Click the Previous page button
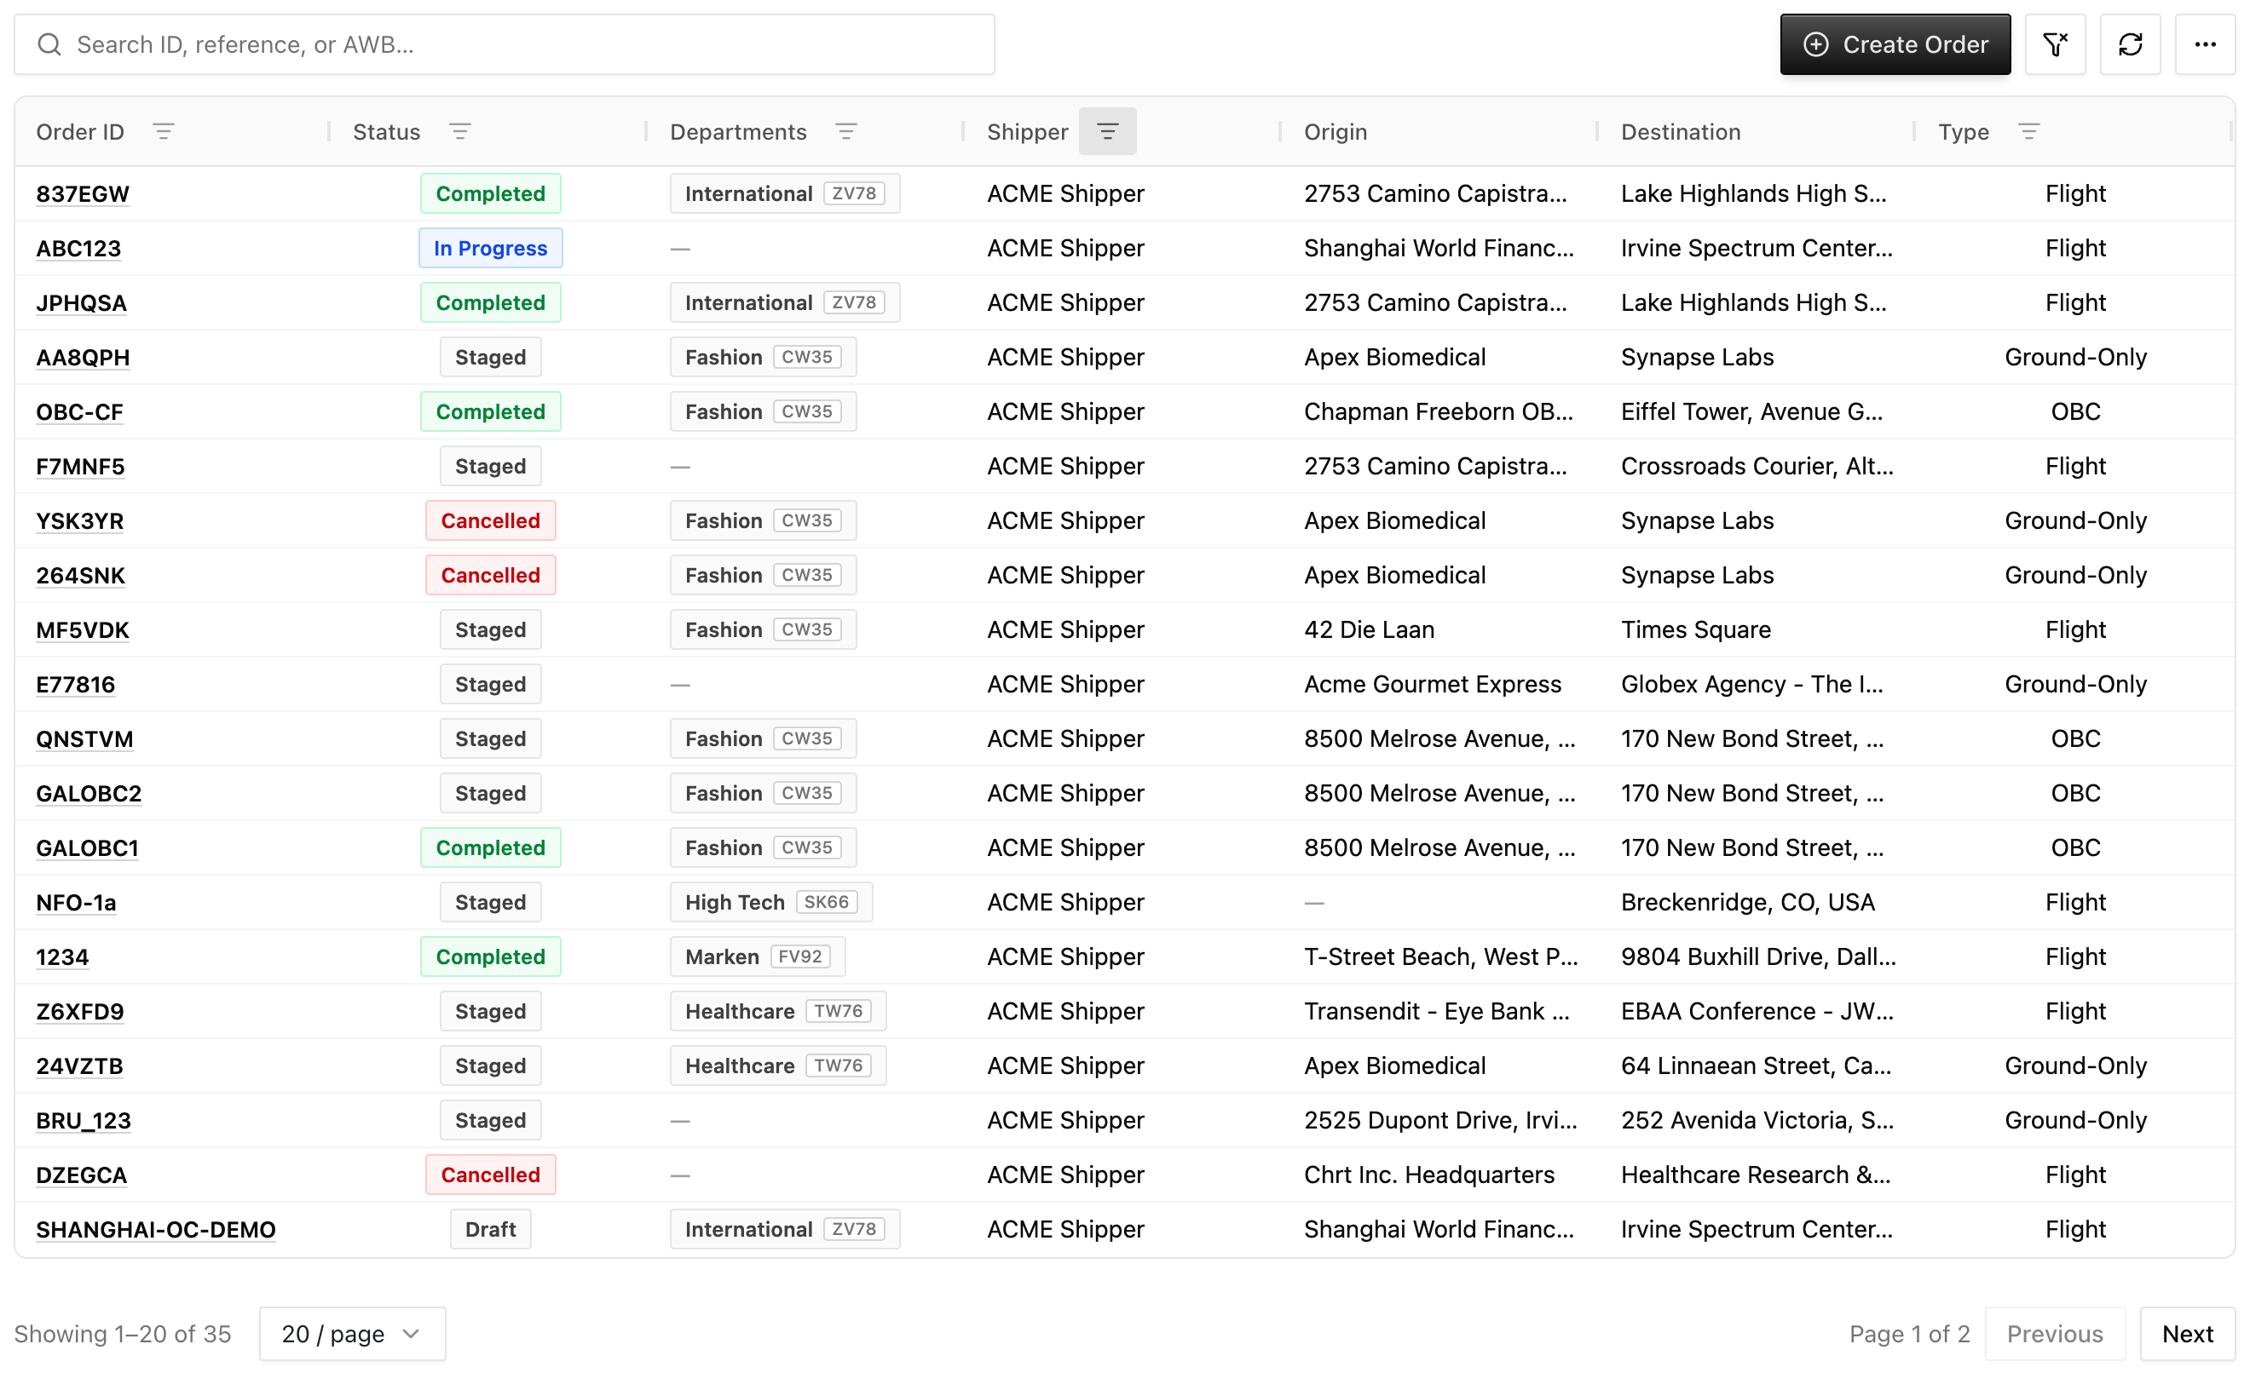The height and width of the screenshot is (1390, 2250). coord(2054,1333)
